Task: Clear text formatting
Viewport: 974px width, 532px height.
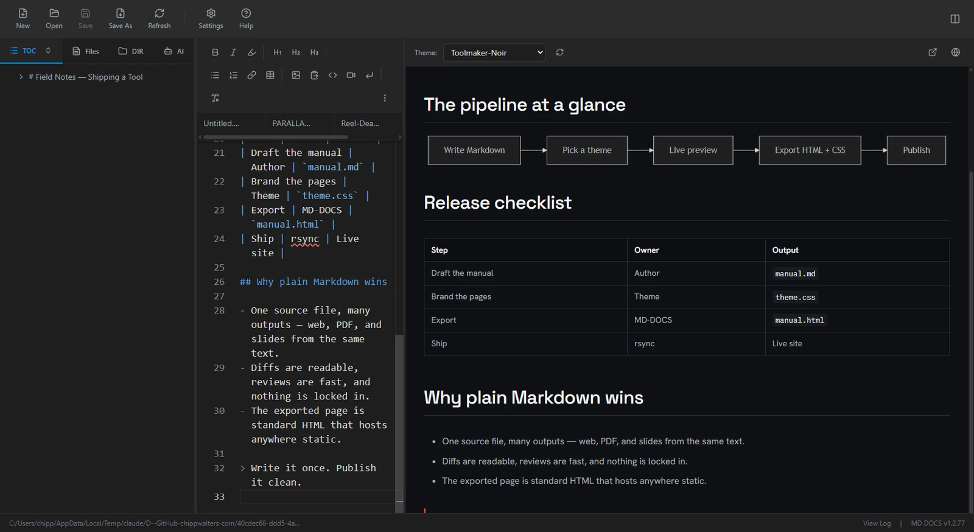Action: pyautogui.click(x=215, y=98)
